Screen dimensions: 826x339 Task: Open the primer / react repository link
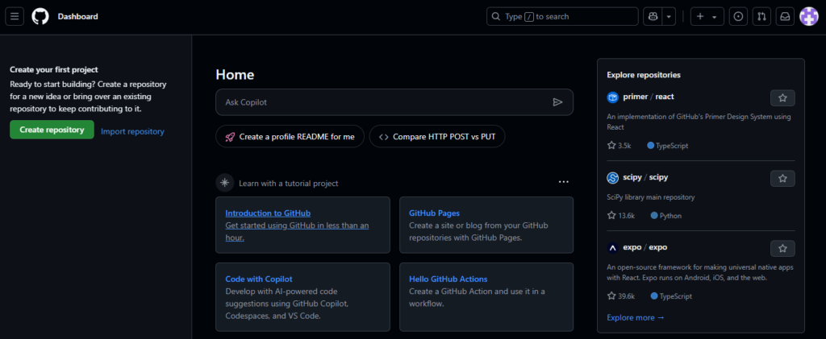click(648, 97)
